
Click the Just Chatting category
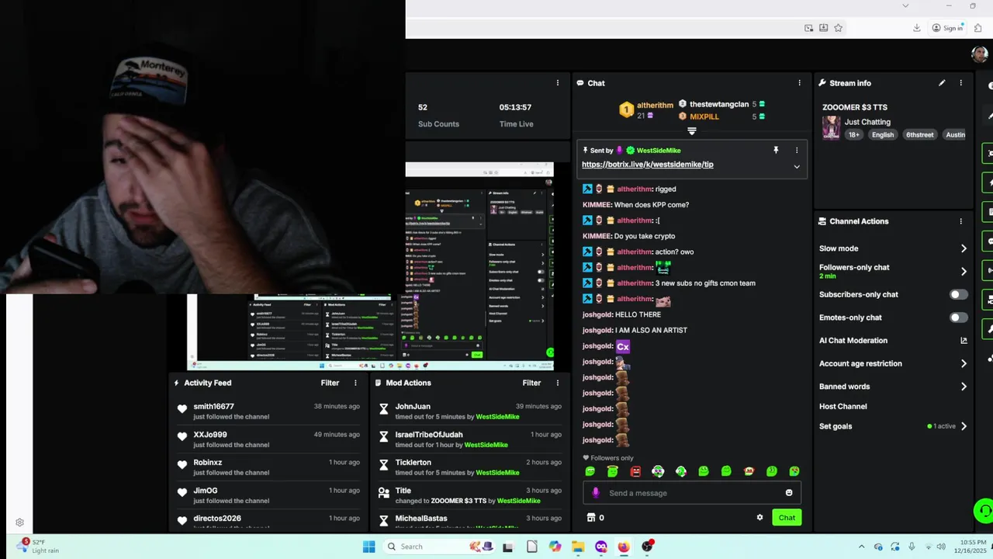coord(867,122)
